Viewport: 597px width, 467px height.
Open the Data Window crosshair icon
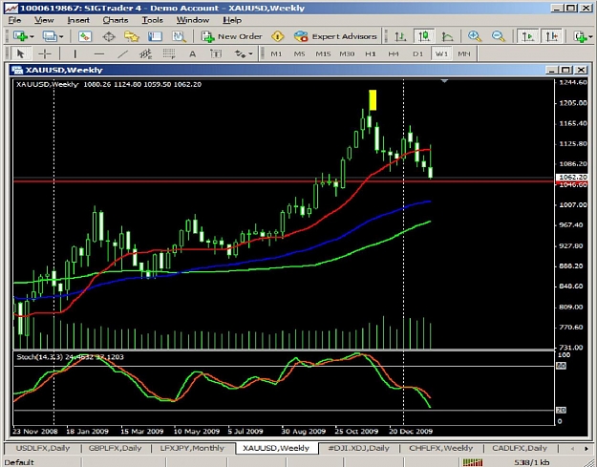click(x=109, y=36)
